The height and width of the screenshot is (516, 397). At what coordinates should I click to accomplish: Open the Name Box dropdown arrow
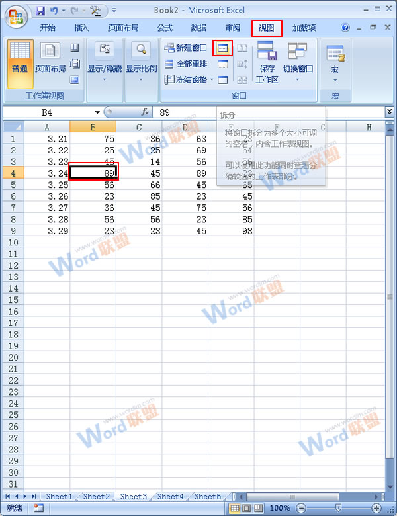click(x=97, y=112)
